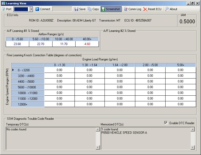201x155 pixels.
Task: Click the connection status field beside Connect
Action: [62, 9]
